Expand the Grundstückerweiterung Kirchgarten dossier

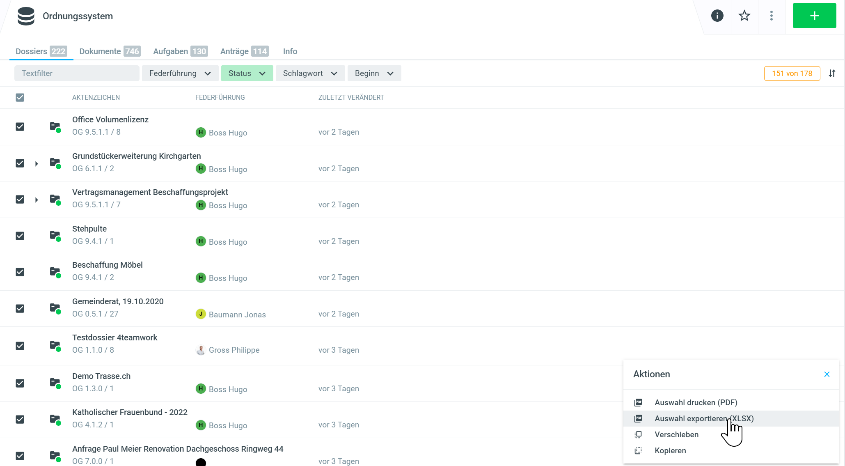[37, 164]
